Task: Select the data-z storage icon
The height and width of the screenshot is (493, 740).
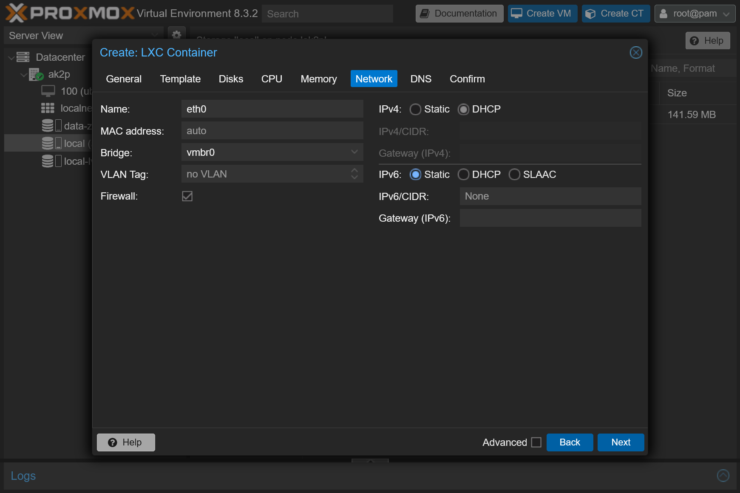Action: coord(52,126)
